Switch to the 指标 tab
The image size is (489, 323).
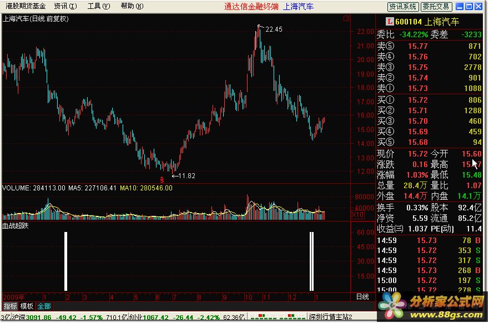[10, 306]
